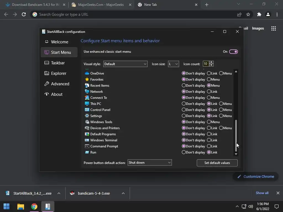
Task: Open the About section
Action: click(59, 94)
